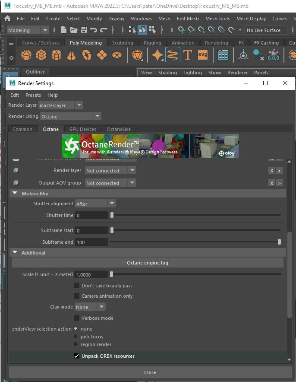
Task: Click the Shutter time slider handle
Action: (112, 215)
